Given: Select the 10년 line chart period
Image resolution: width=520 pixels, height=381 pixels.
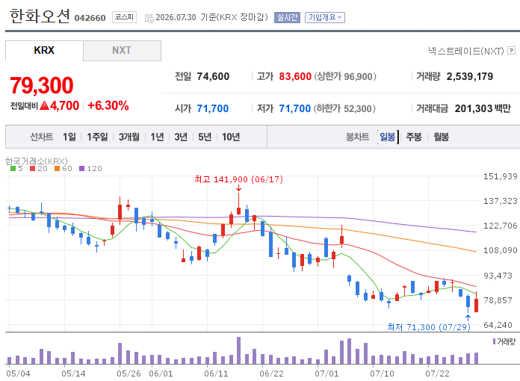Looking at the screenshot, I should click(x=231, y=137).
